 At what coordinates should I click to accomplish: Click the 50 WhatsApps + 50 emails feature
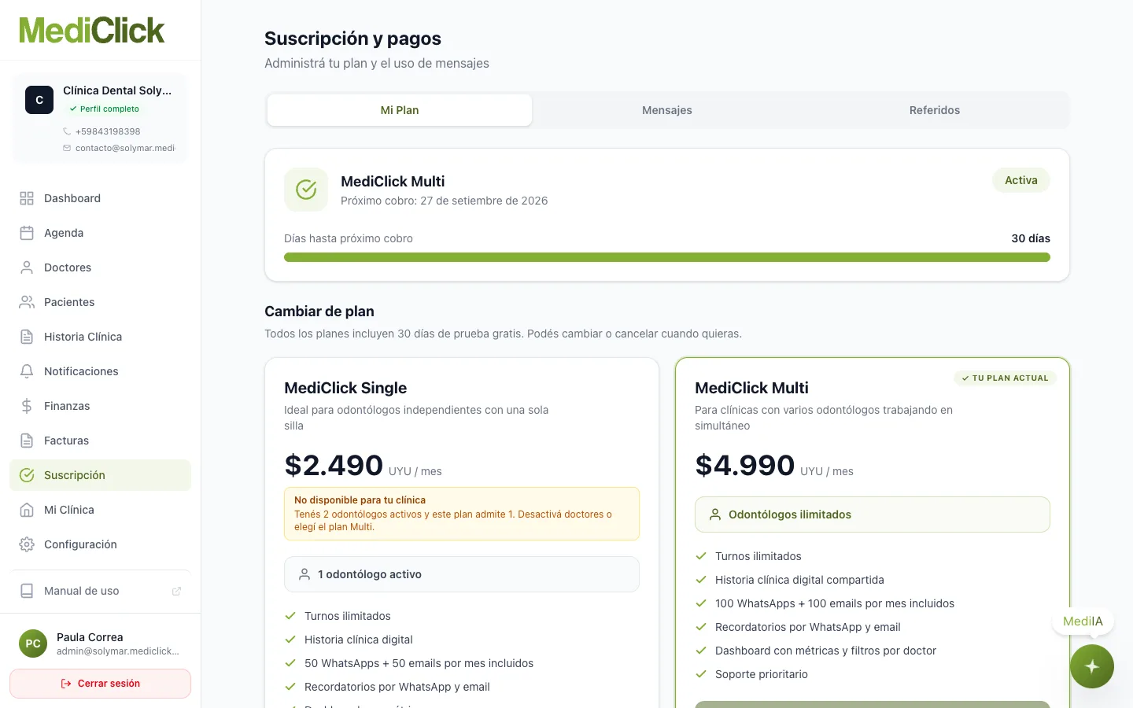pos(419,663)
